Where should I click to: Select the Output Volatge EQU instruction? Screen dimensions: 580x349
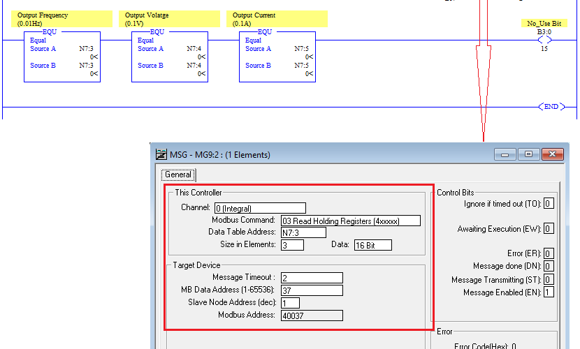(x=170, y=57)
